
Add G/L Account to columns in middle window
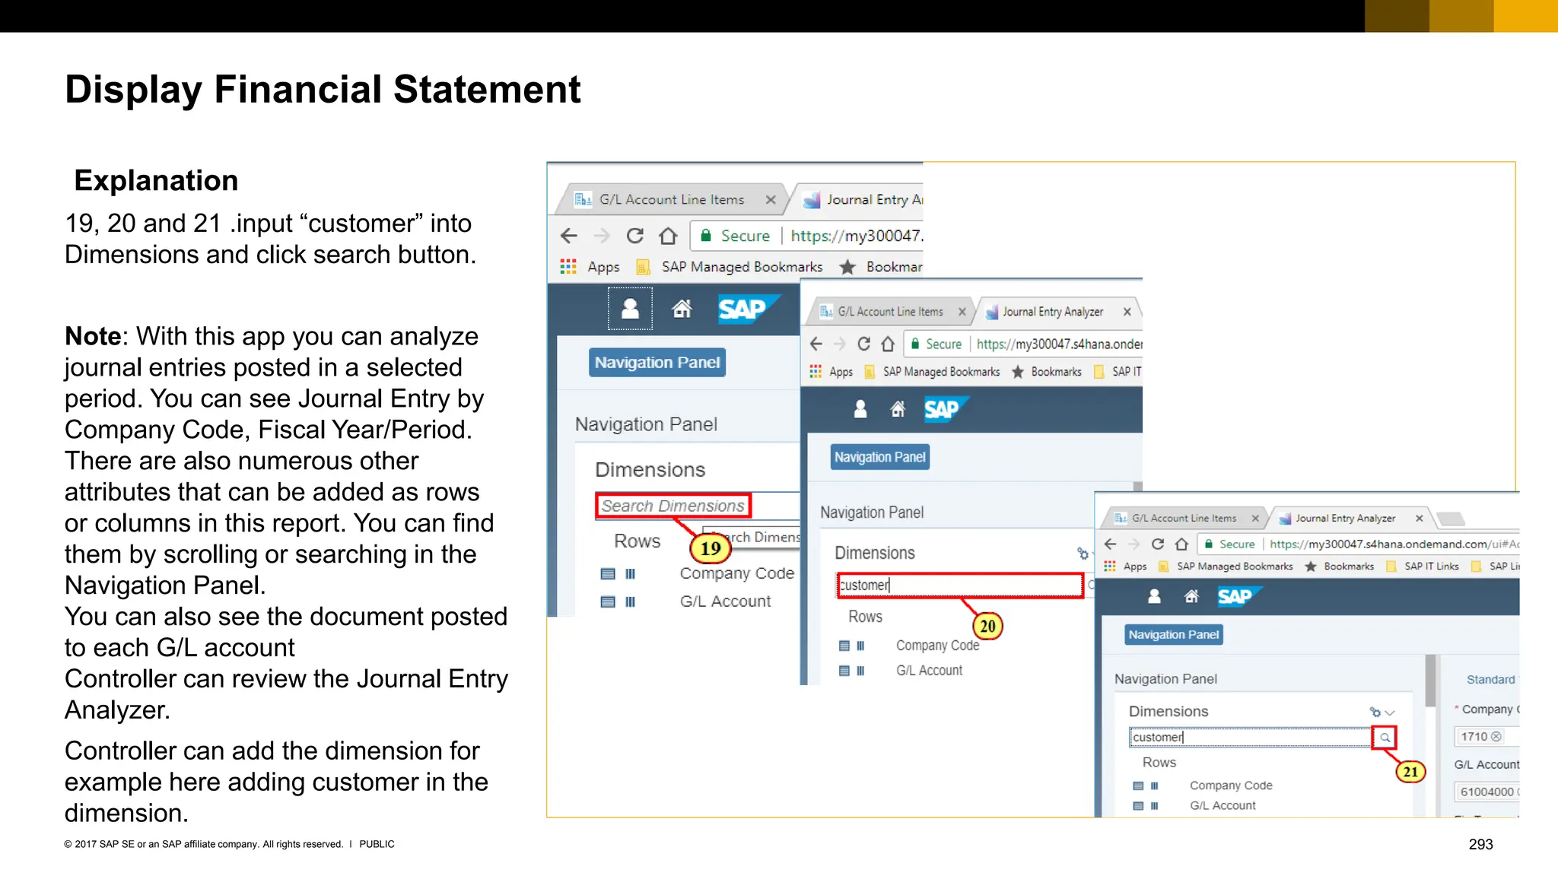(860, 671)
